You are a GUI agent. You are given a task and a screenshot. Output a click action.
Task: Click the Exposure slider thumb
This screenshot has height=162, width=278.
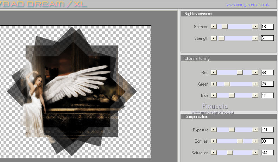pos(232,130)
